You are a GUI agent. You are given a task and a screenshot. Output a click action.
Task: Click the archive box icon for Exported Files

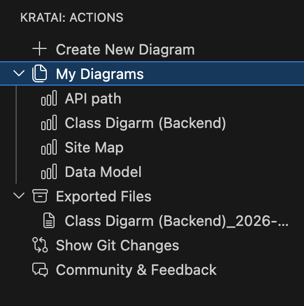pyautogui.click(x=40, y=196)
